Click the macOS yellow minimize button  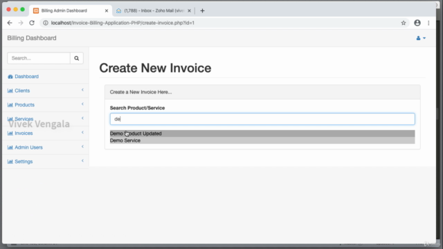pos(15,10)
